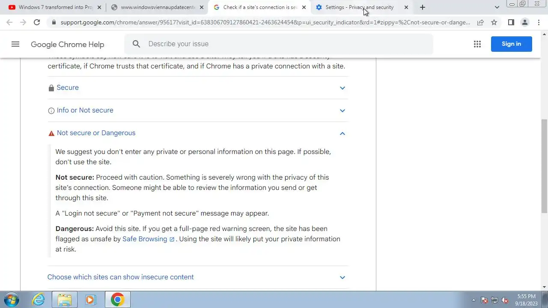Click the address bar URL
The image size is (548, 308).
(x=265, y=22)
